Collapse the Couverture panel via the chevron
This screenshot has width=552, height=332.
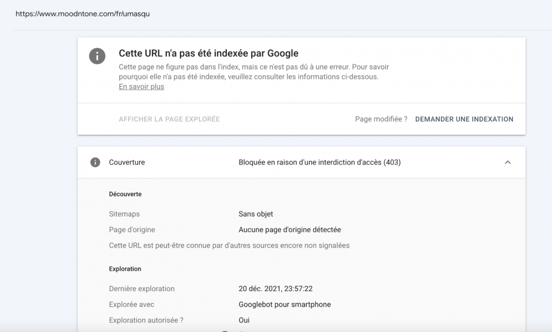click(x=508, y=162)
